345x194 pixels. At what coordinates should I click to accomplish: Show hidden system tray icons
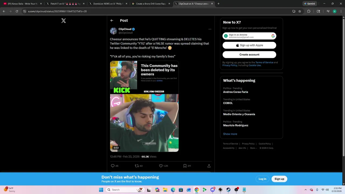point(305,190)
